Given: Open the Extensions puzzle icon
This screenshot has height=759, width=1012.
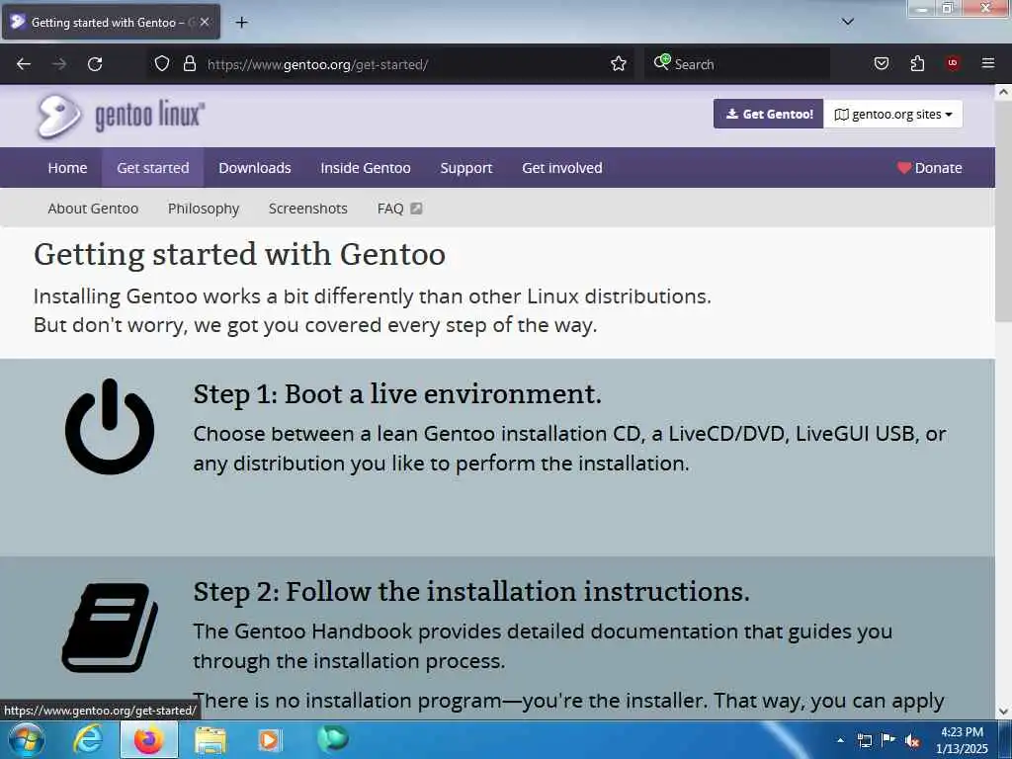Looking at the screenshot, I should click(x=917, y=63).
